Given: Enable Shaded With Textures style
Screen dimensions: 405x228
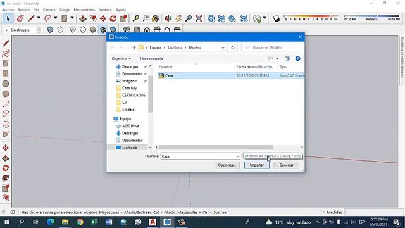Looking at the screenshot, I should pyautogui.click(x=103, y=30).
